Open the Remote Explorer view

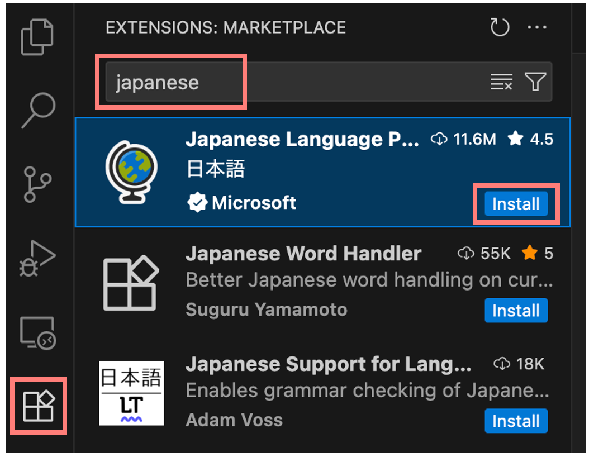(x=37, y=332)
